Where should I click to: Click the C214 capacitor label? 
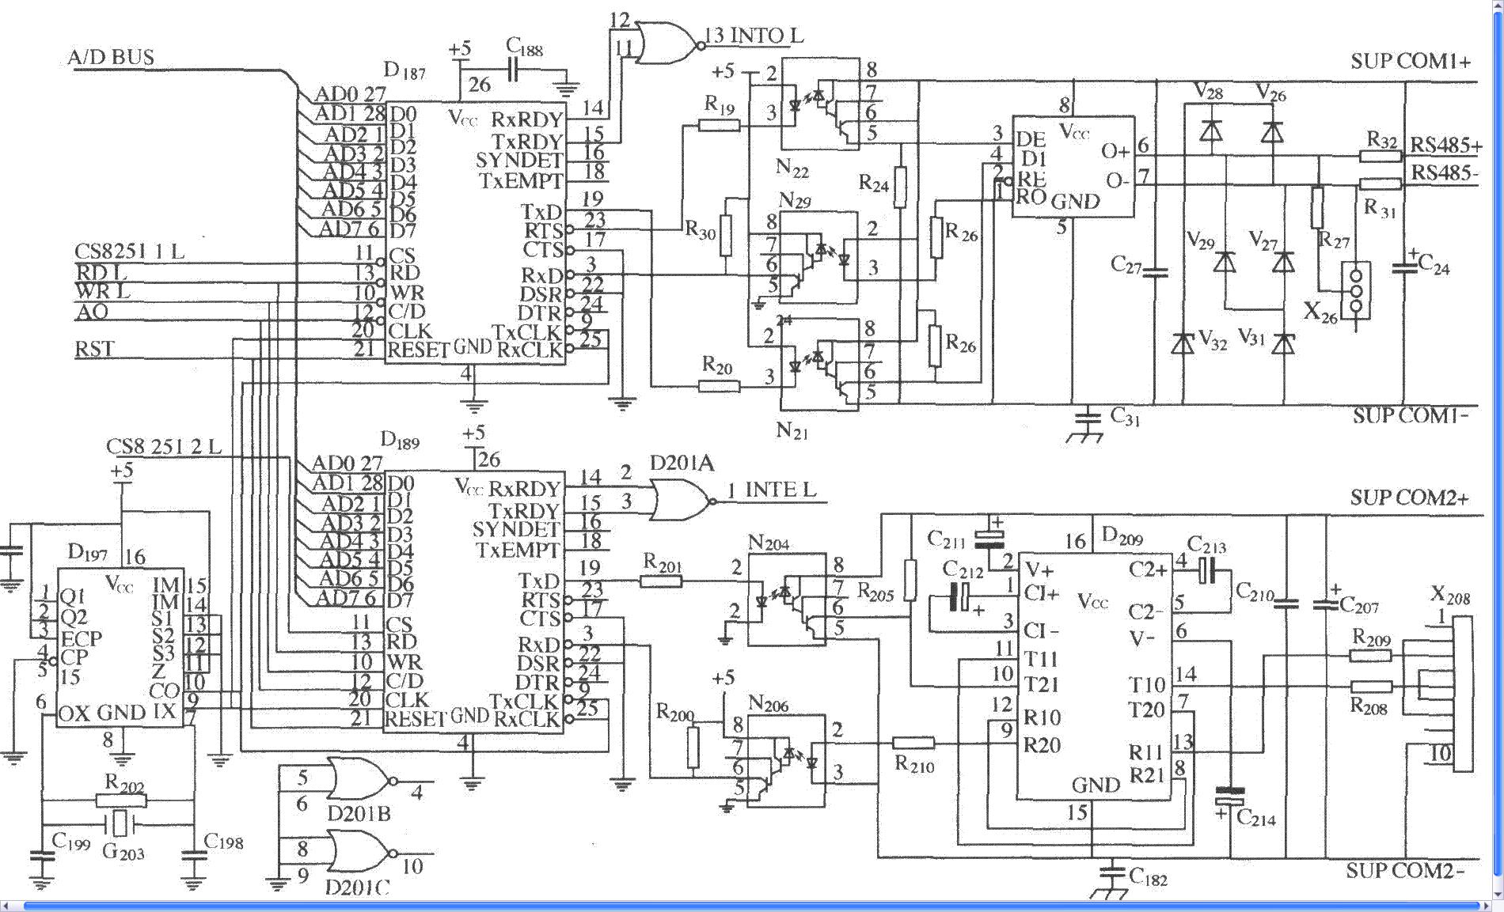point(1256,818)
